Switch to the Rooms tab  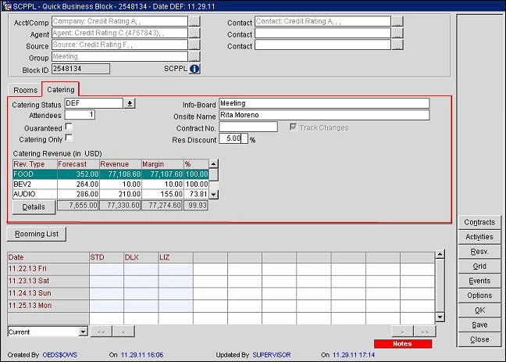tap(25, 90)
